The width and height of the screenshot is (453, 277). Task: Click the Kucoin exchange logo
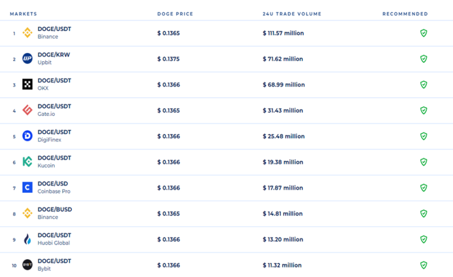click(27, 162)
